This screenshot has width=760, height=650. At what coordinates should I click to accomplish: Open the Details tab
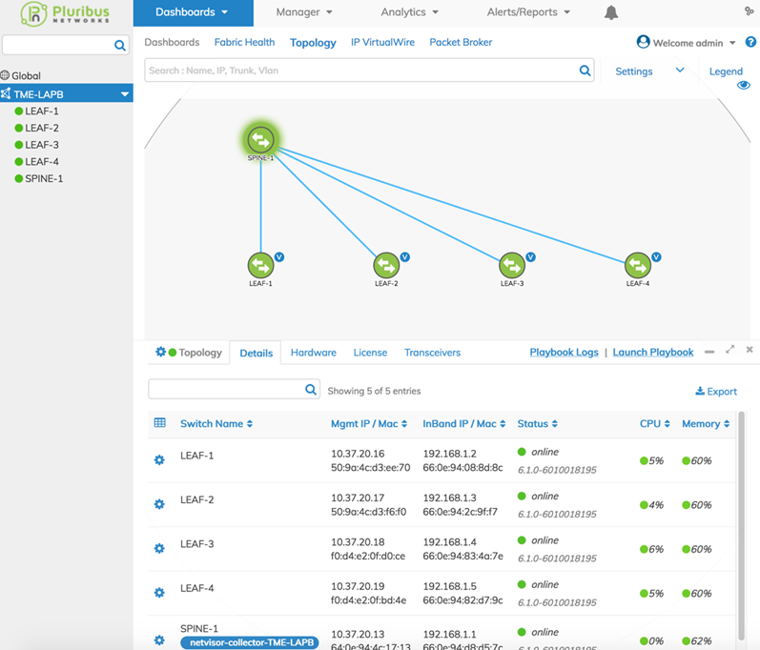[x=256, y=353]
